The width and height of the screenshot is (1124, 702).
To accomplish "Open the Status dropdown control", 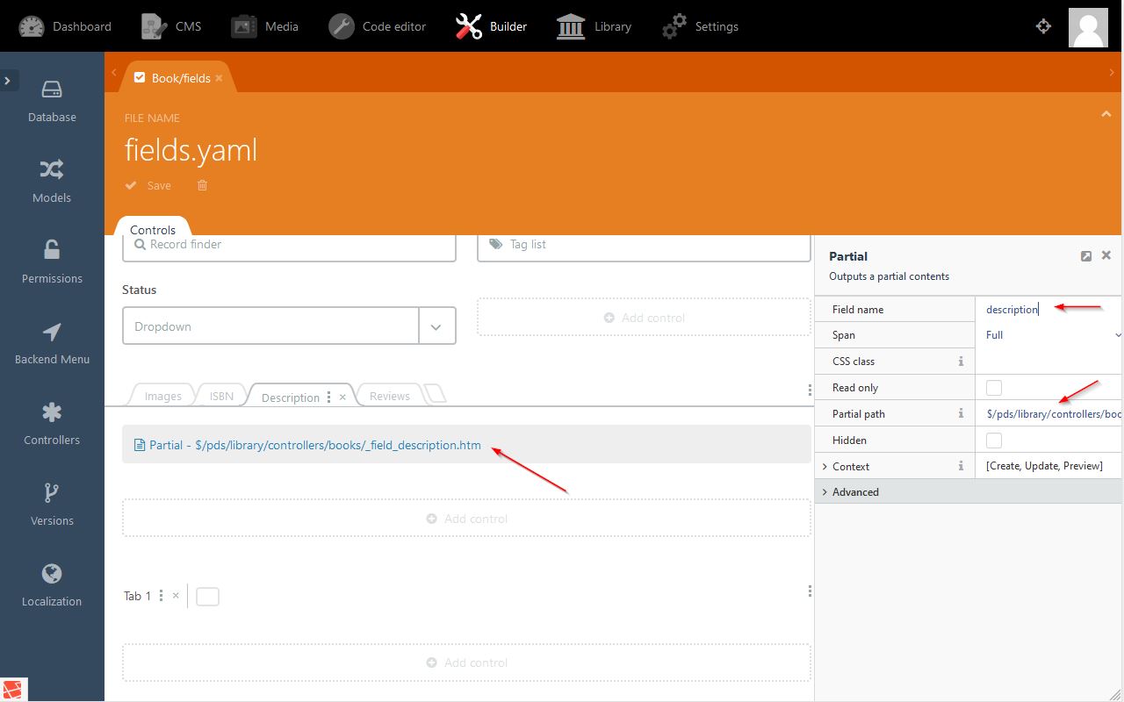I will pos(289,326).
